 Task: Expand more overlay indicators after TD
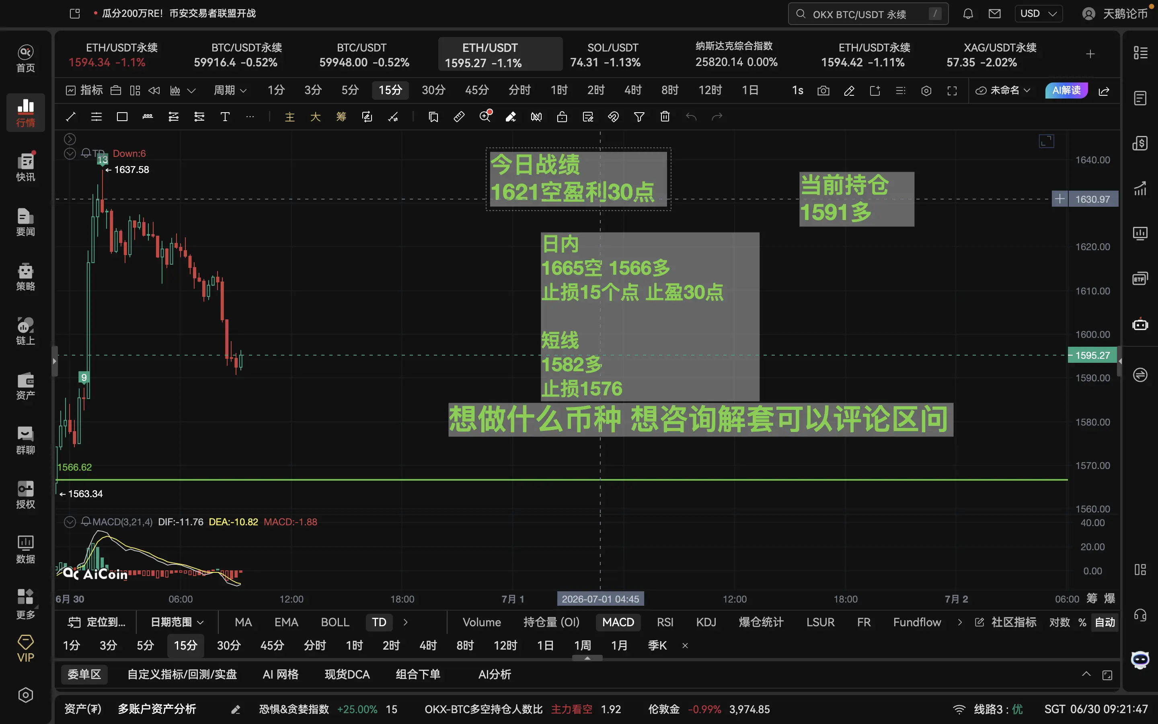coord(405,622)
